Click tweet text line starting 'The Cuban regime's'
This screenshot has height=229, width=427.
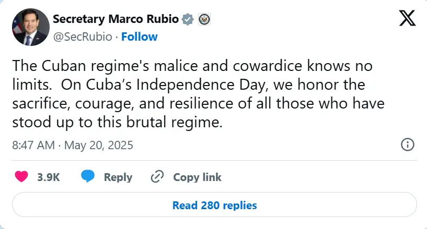pyautogui.click(x=192, y=66)
